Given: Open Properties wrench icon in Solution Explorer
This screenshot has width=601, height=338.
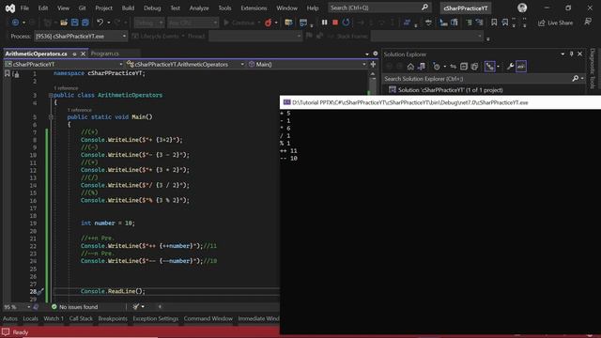Looking at the screenshot, I should [510, 67].
